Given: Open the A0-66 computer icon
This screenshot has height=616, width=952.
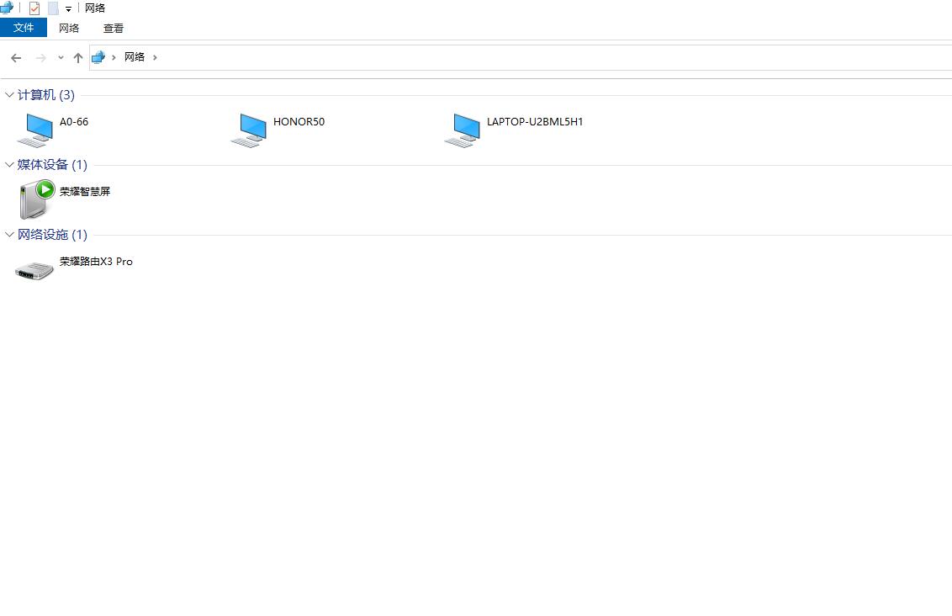Looking at the screenshot, I should (35, 130).
